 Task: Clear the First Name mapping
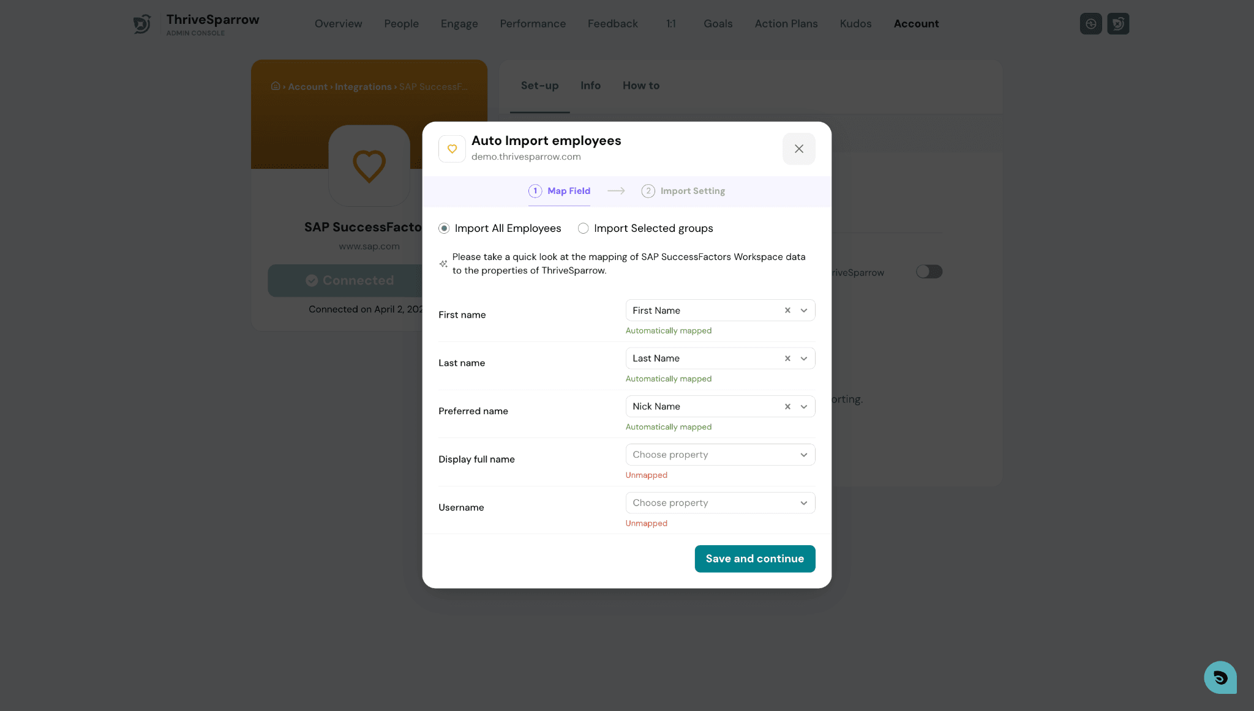click(787, 310)
